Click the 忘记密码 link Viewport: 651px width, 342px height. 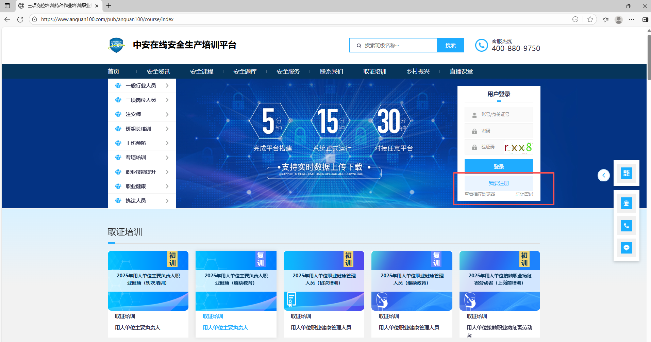(x=524, y=194)
